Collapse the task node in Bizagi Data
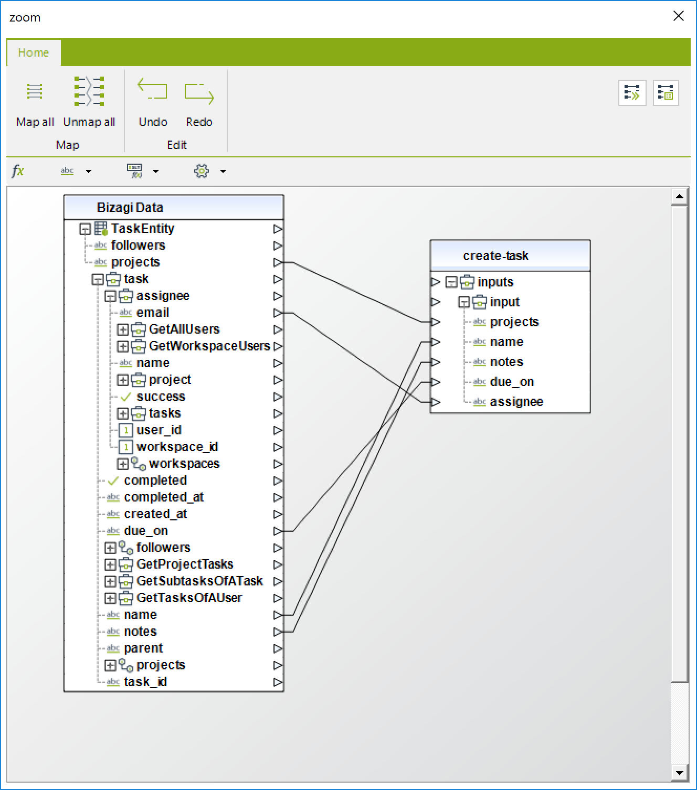 click(98, 279)
